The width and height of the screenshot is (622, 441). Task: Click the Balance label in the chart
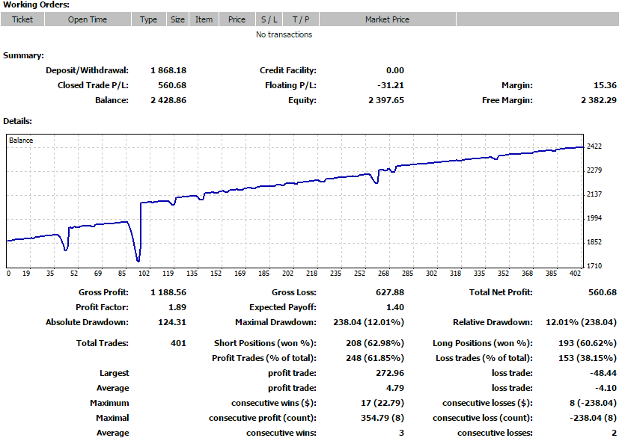pyautogui.click(x=21, y=141)
